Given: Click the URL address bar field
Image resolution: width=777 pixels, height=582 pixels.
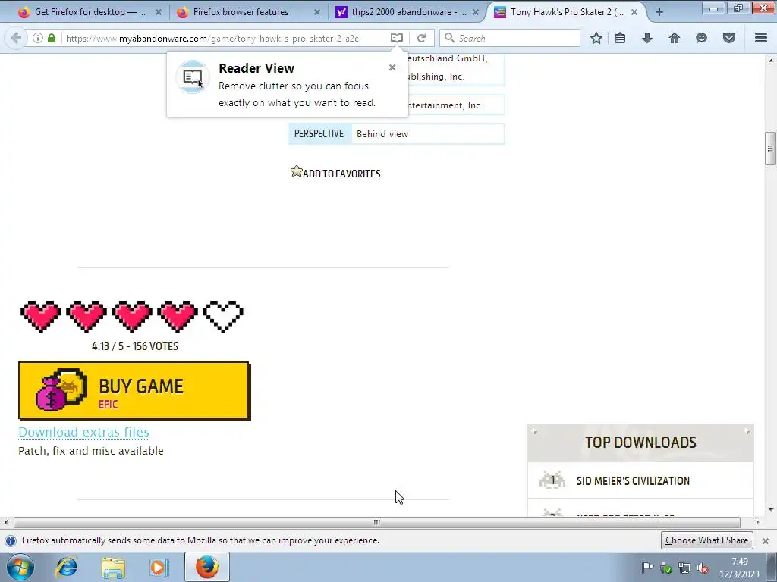Looking at the screenshot, I should [x=225, y=38].
